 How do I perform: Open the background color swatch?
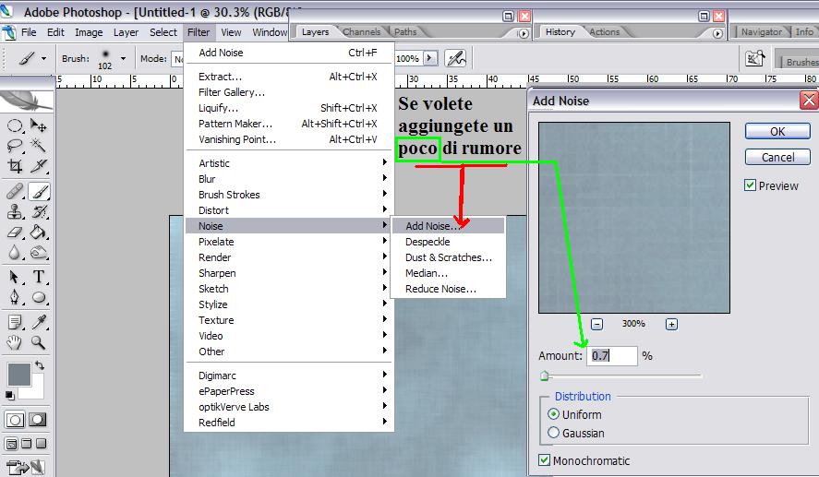click(x=34, y=390)
